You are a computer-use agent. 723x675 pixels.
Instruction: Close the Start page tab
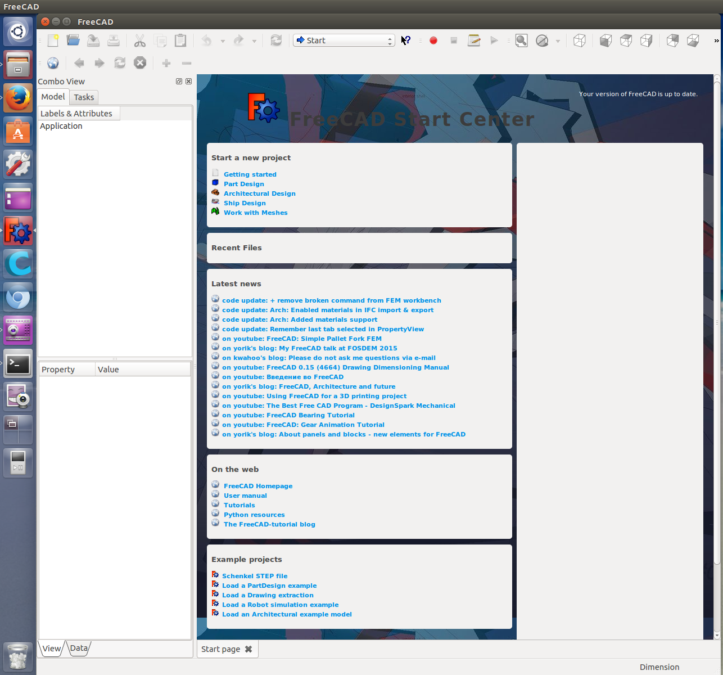pos(248,649)
